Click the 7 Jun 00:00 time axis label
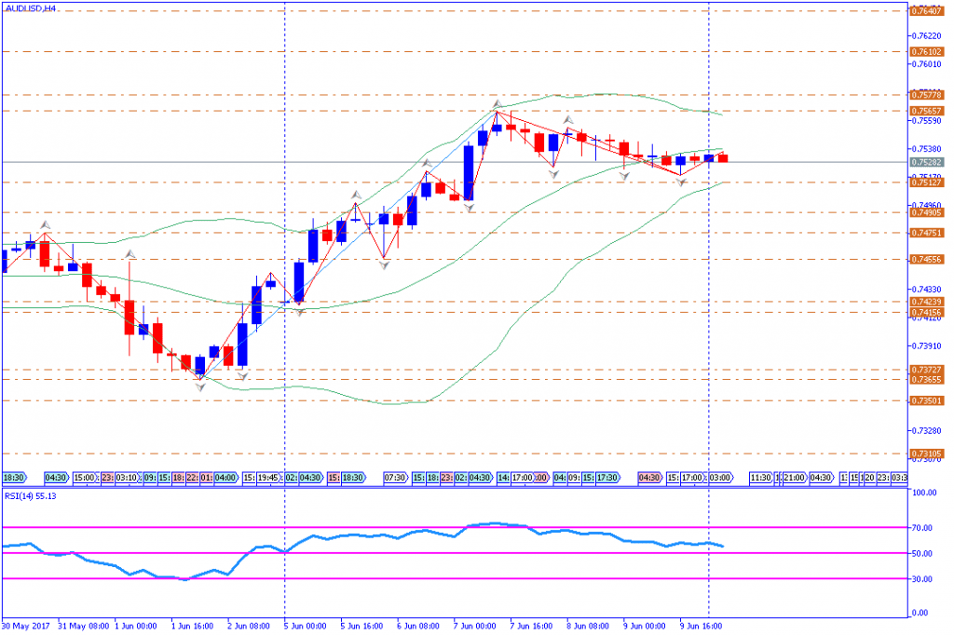 (475, 626)
